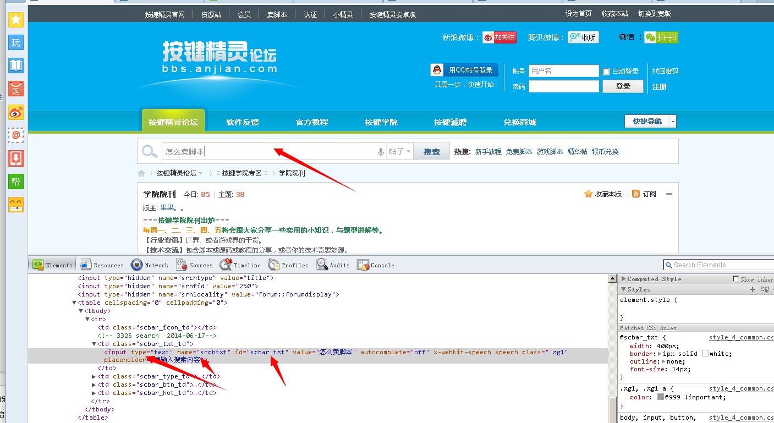Click the microphone voice-input icon in search box
Viewport: 774px width, 423px height.
(x=381, y=152)
